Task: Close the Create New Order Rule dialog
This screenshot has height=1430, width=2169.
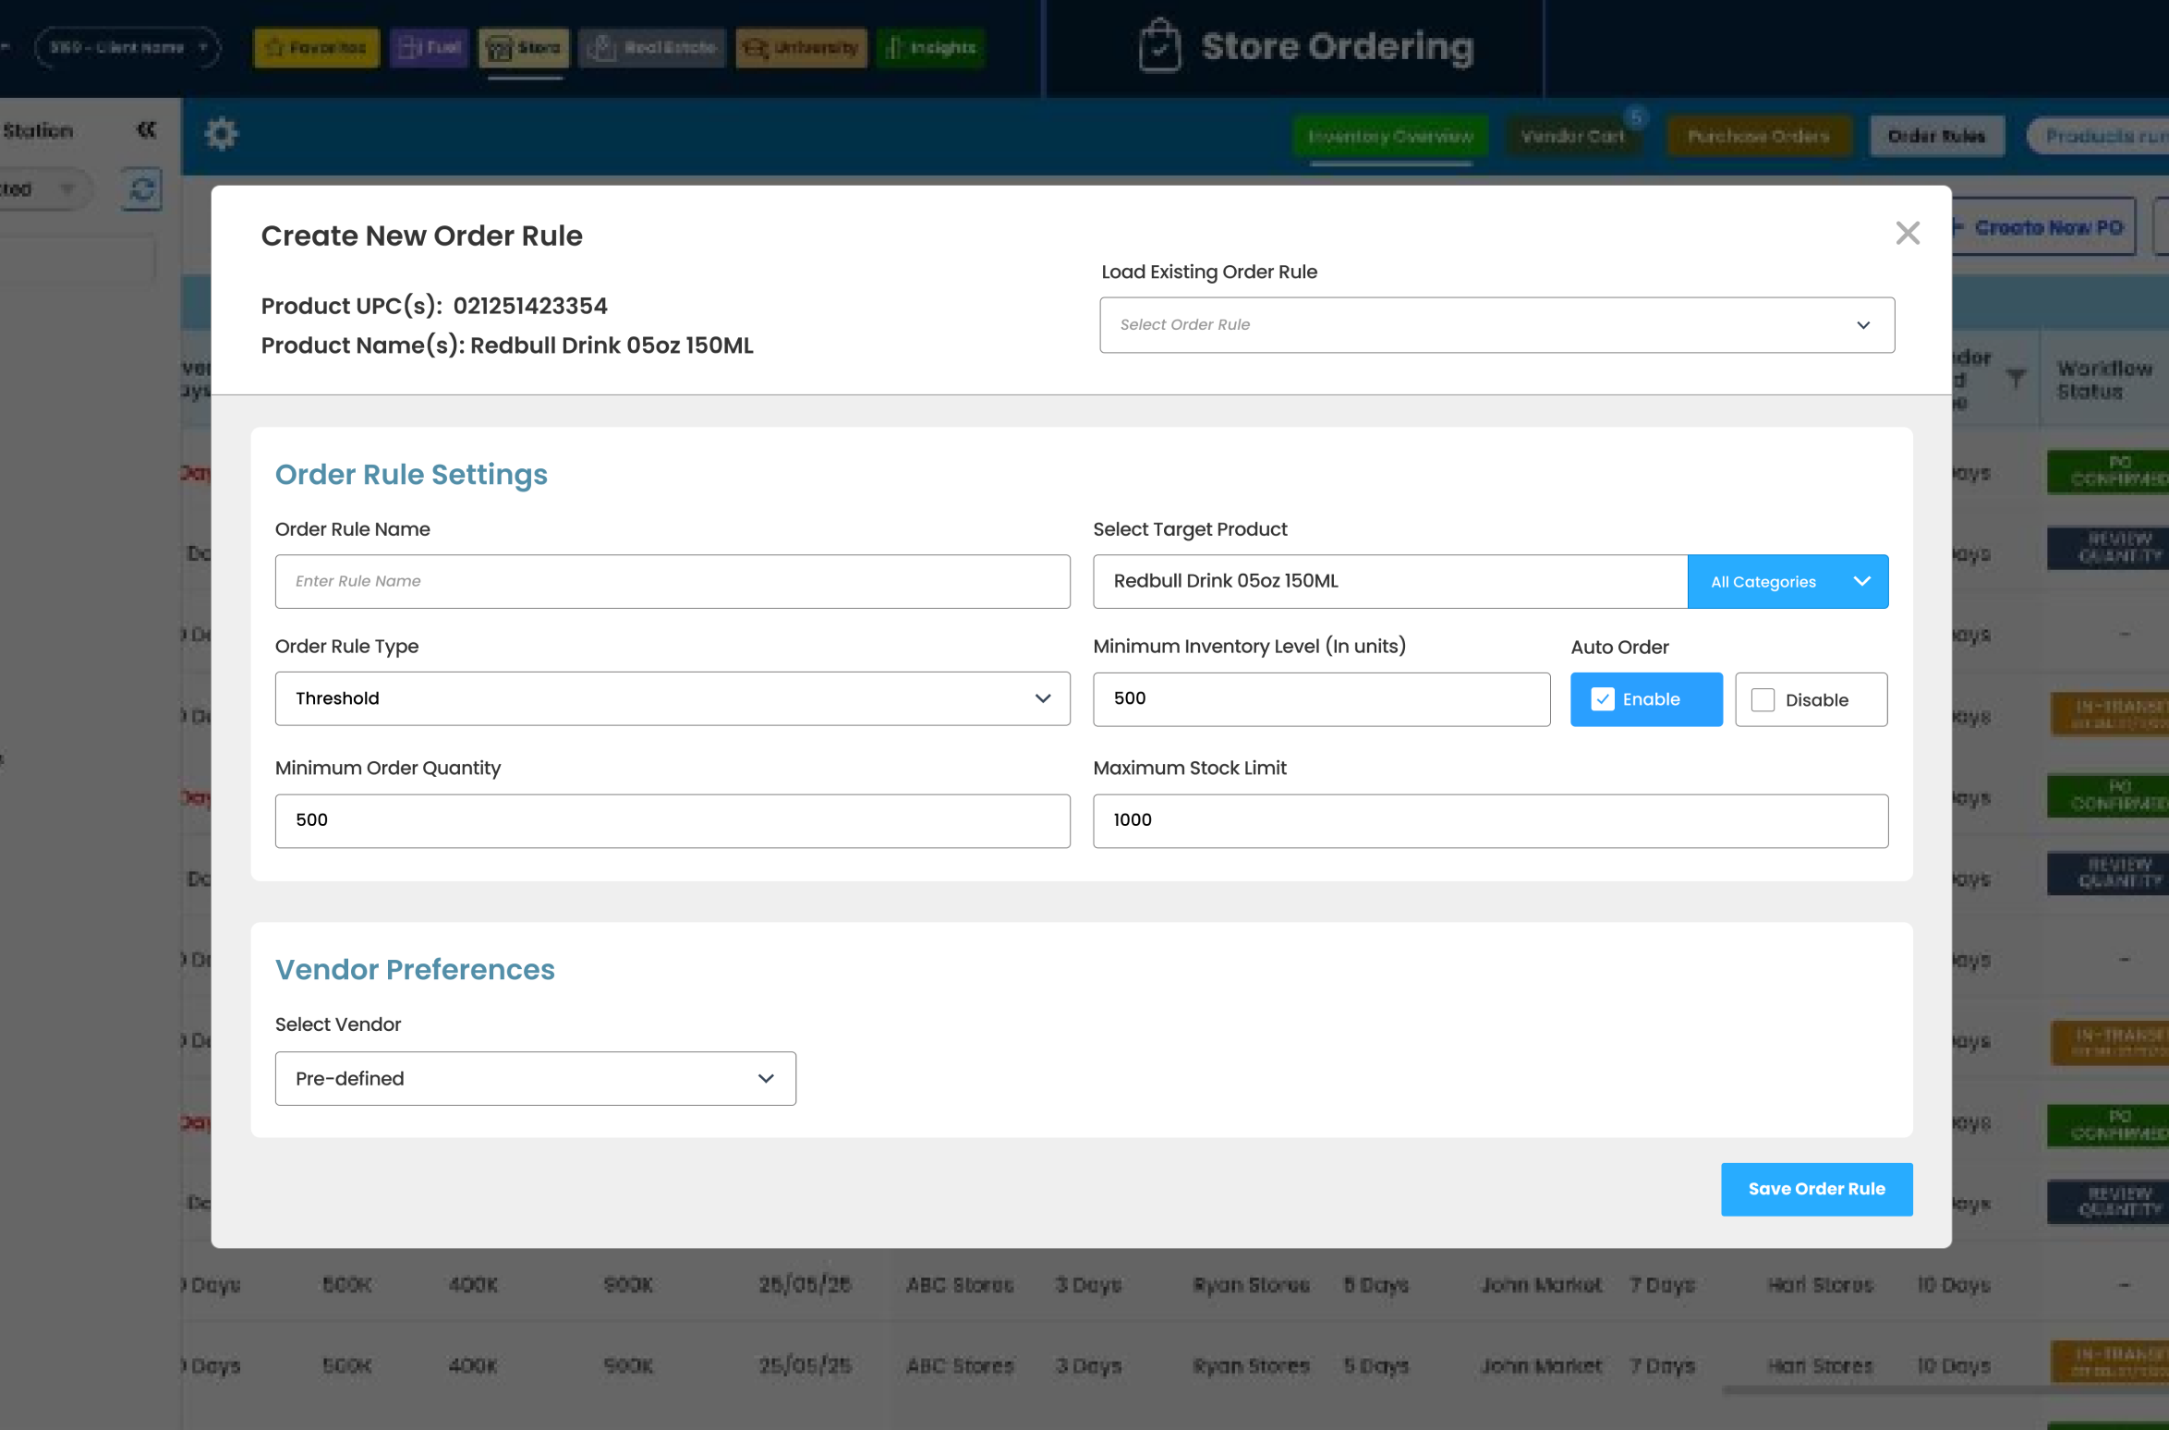Action: click(x=1907, y=233)
